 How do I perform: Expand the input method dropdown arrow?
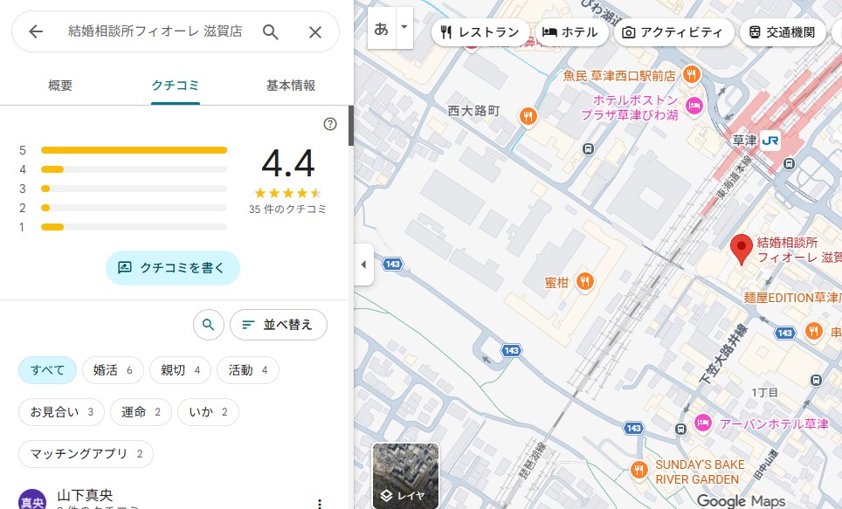click(x=404, y=27)
